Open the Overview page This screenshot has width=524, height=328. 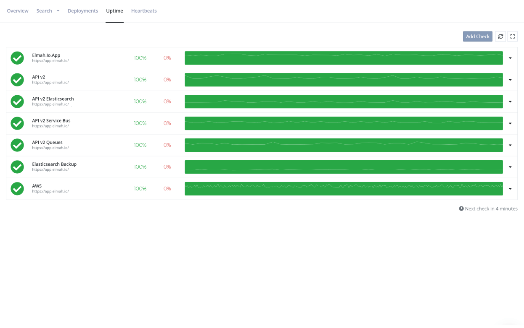[x=18, y=10]
